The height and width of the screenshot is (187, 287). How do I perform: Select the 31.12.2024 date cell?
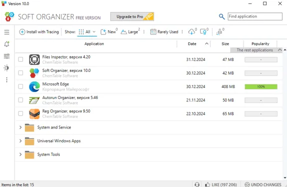196,59
